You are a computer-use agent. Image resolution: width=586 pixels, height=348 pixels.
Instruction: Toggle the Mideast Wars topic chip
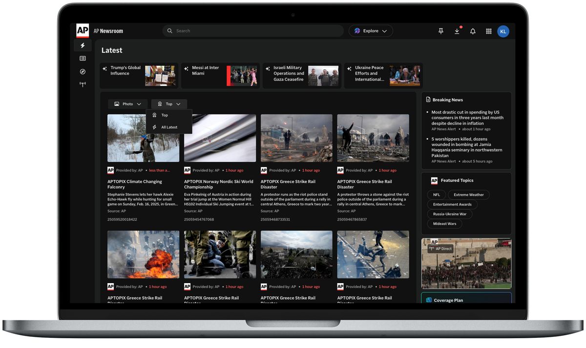click(x=444, y=223)
